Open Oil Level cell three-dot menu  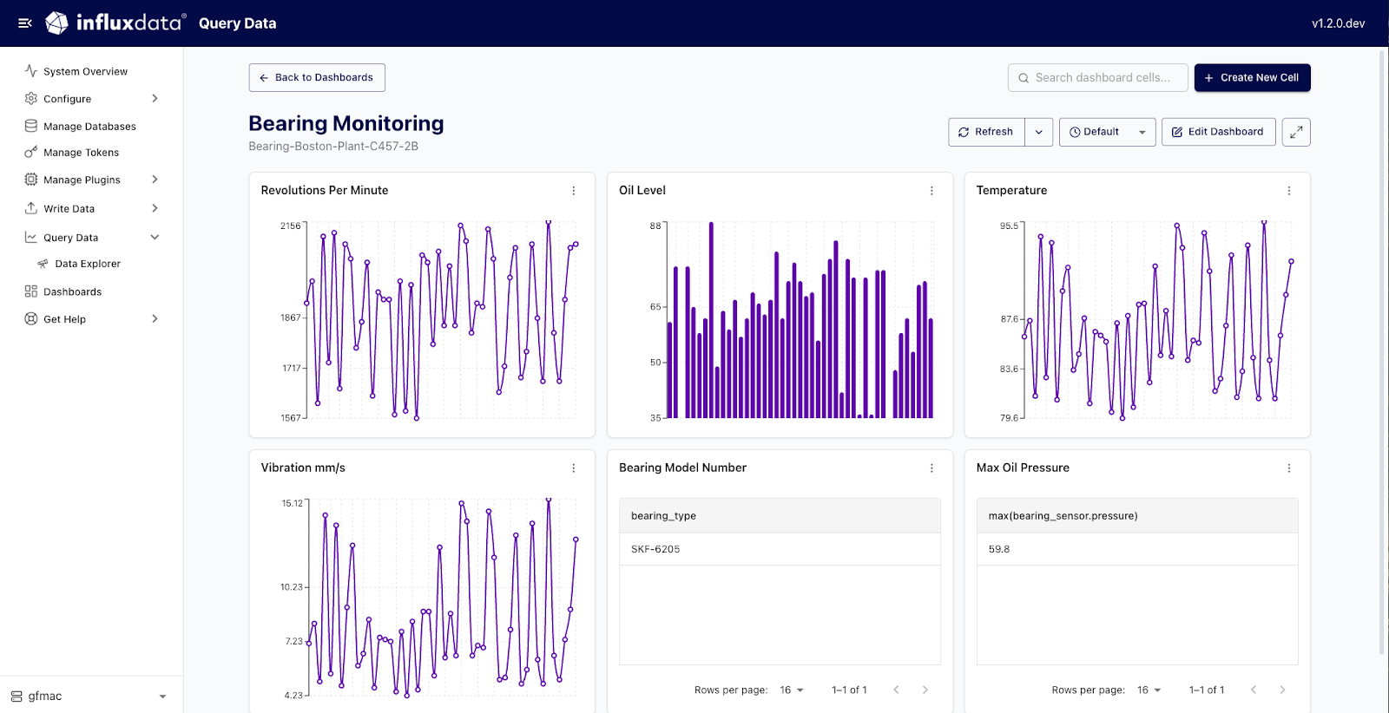931,191
